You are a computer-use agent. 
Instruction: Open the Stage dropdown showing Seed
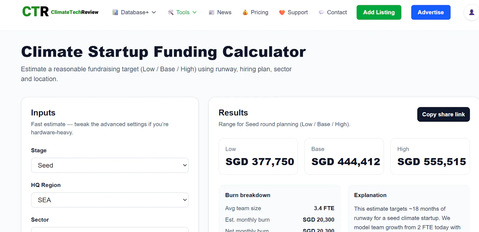coord(110,165)
